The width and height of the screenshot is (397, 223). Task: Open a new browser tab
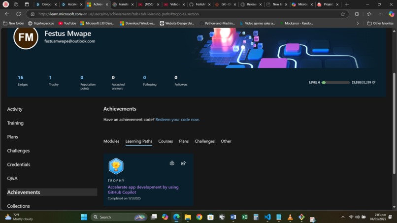(x=347, y=4)
